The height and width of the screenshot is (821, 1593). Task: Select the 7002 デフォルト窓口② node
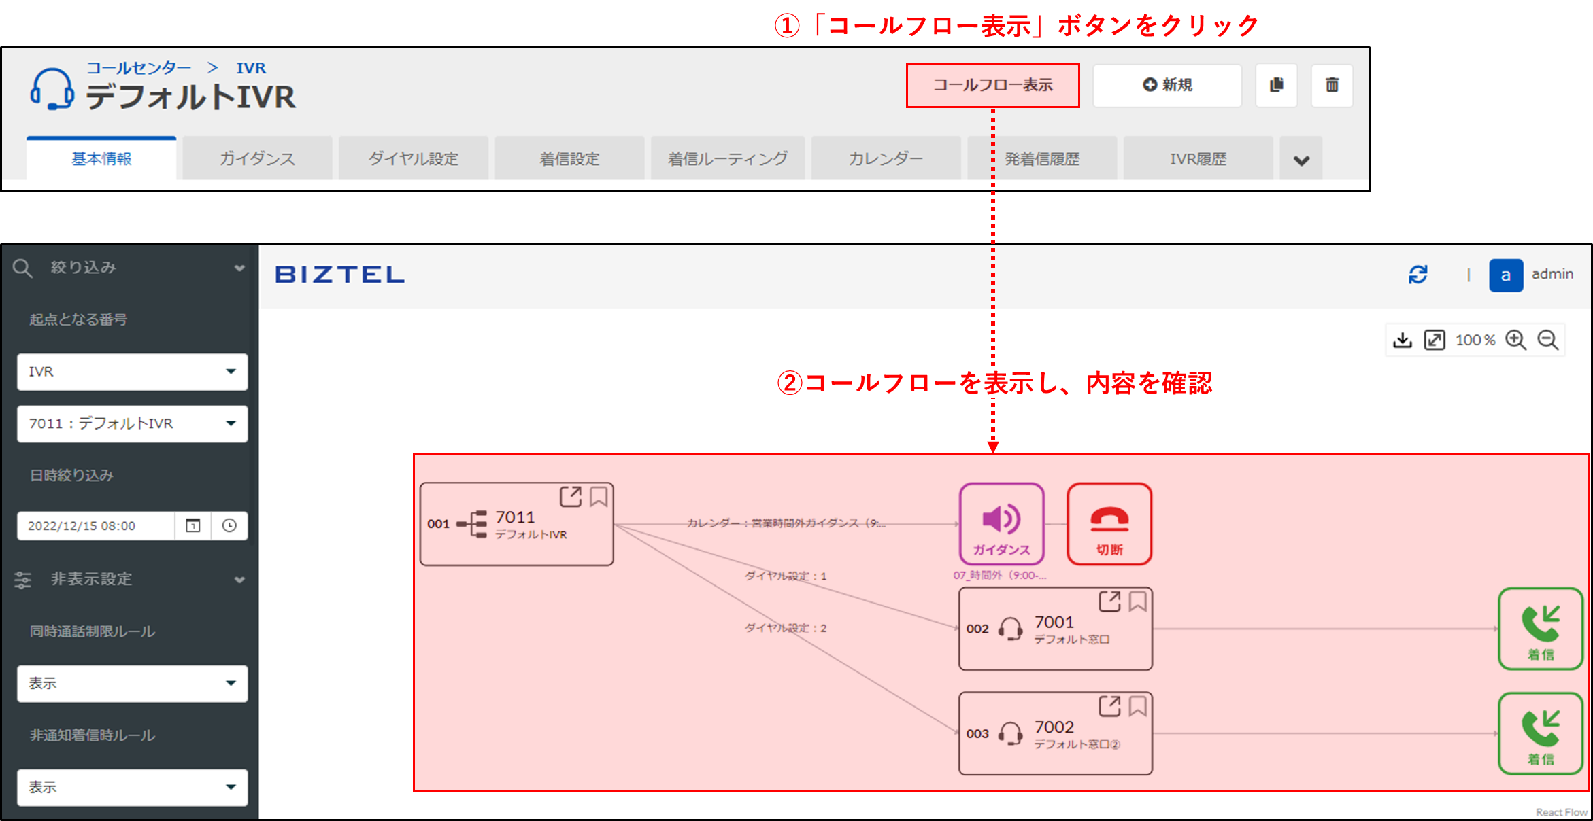(x=1056, y=733)
